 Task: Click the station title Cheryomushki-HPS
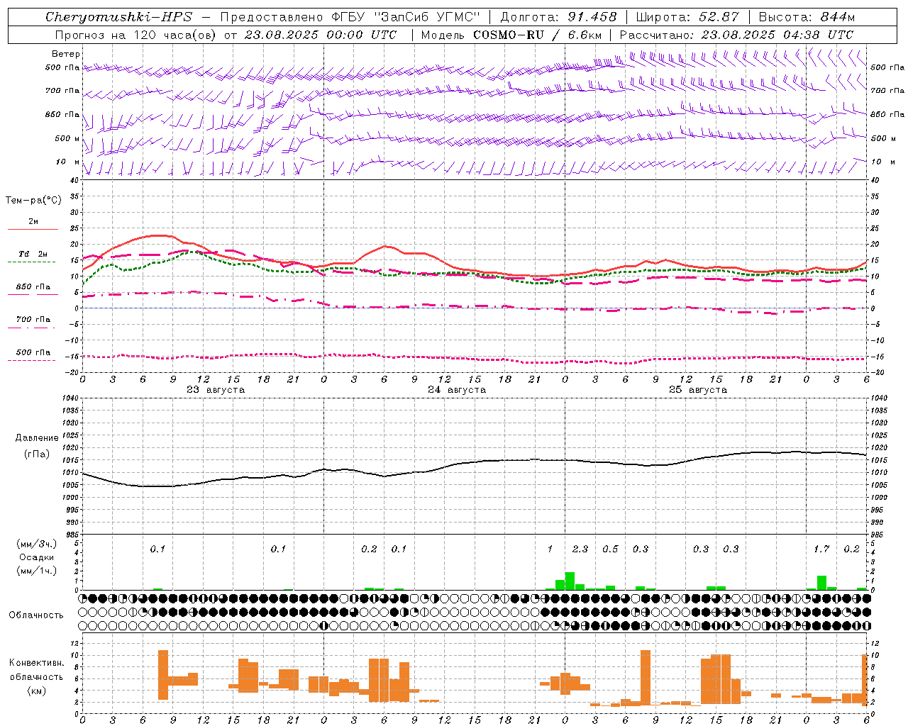point(118,17)
